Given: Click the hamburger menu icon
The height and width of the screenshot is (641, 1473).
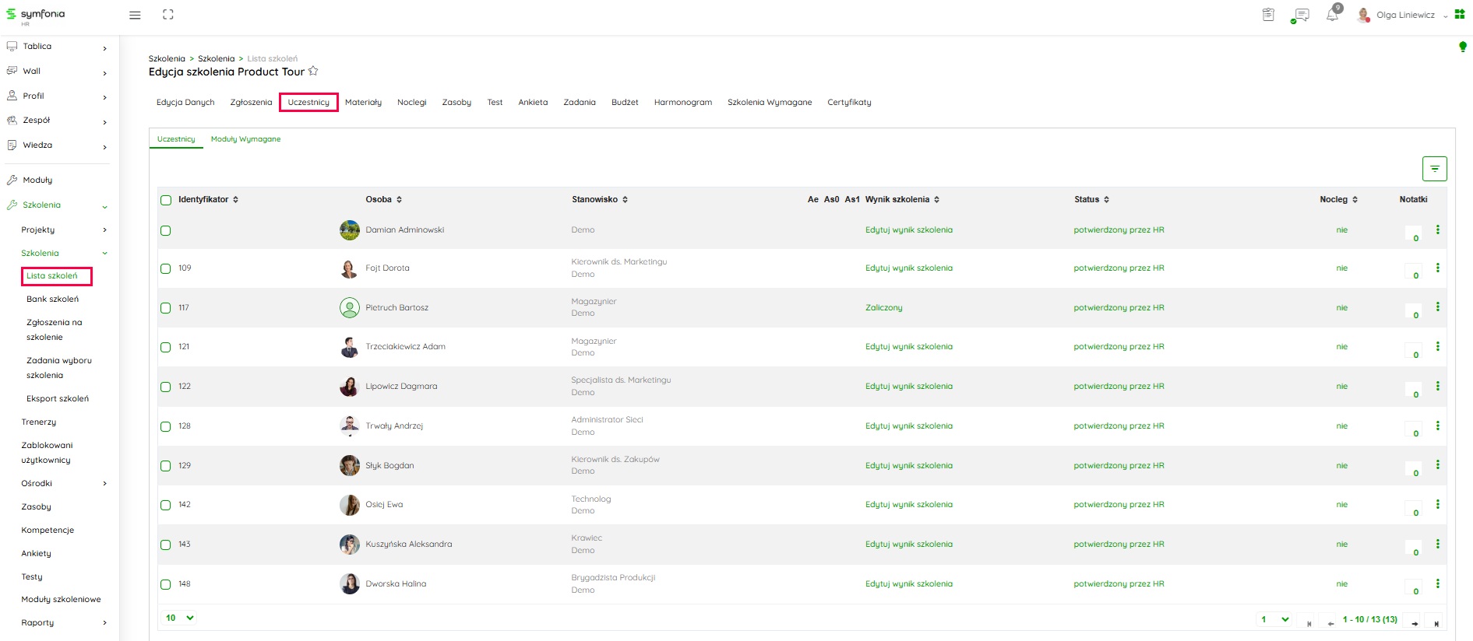Looking at the screenshot, I should 135,15.
